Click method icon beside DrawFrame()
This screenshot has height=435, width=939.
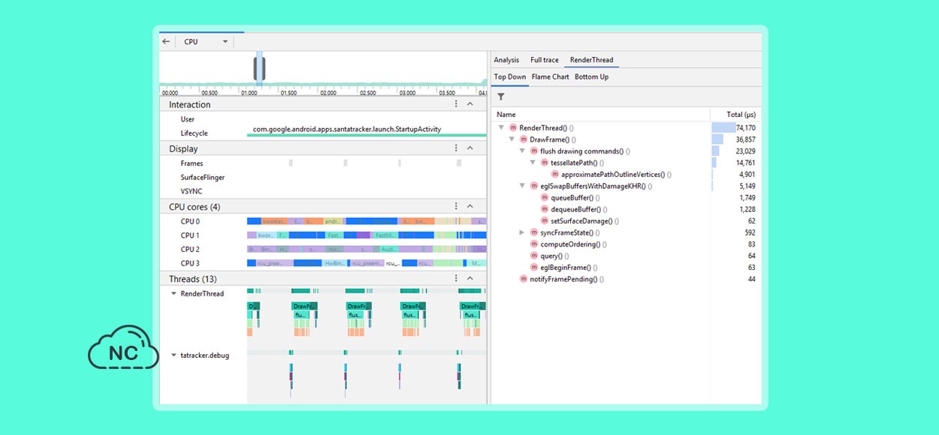(524, 139)
